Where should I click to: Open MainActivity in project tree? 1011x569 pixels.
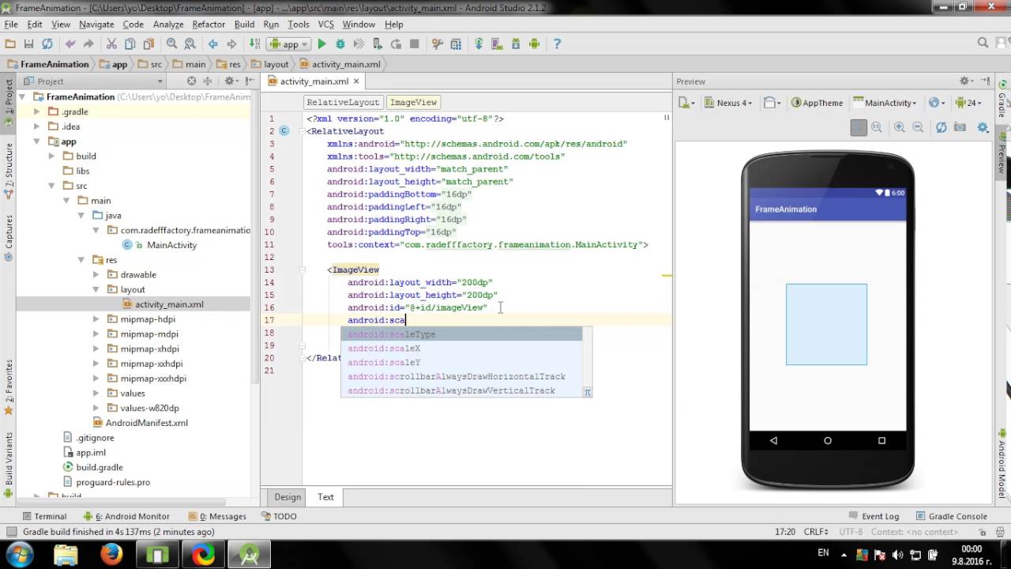(x=171, y=245)
